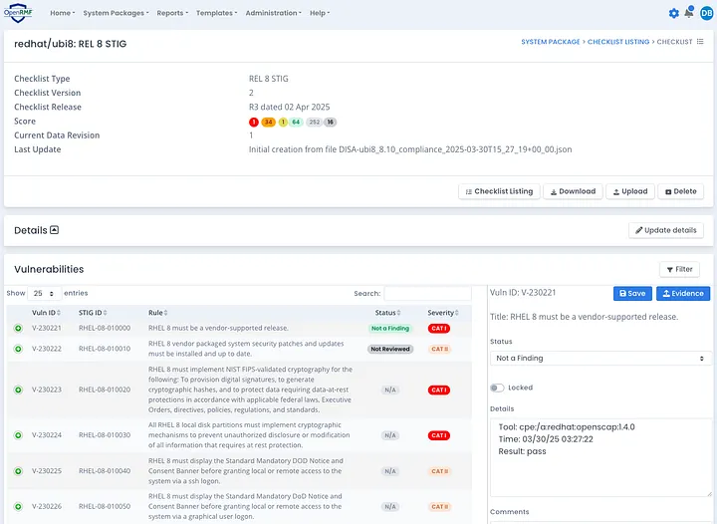Click CAT I badge for V-230224
Viewport: 717px width, 524px height.
pos(439,435)
